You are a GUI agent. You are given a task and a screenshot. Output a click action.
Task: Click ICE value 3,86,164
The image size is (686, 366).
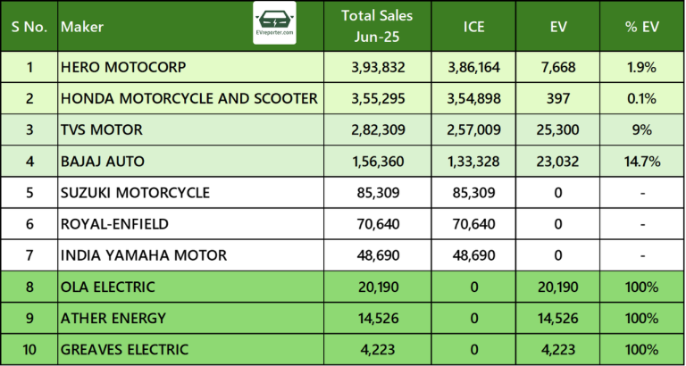point(473,67)
